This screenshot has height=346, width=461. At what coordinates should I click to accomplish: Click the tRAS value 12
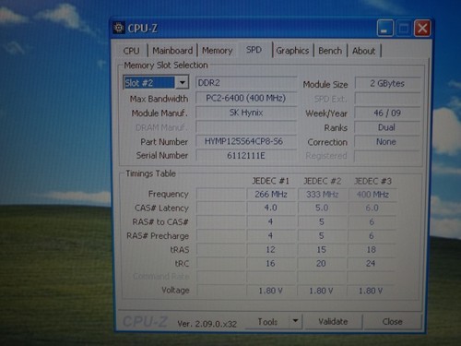click(271, 249)
